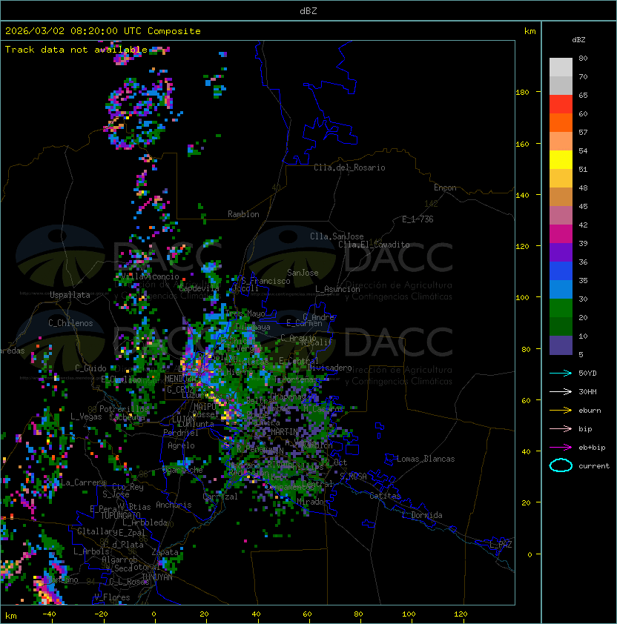Click the C_Chilenos map label
This screenshot has height=624, width=617.
[70, 323]
